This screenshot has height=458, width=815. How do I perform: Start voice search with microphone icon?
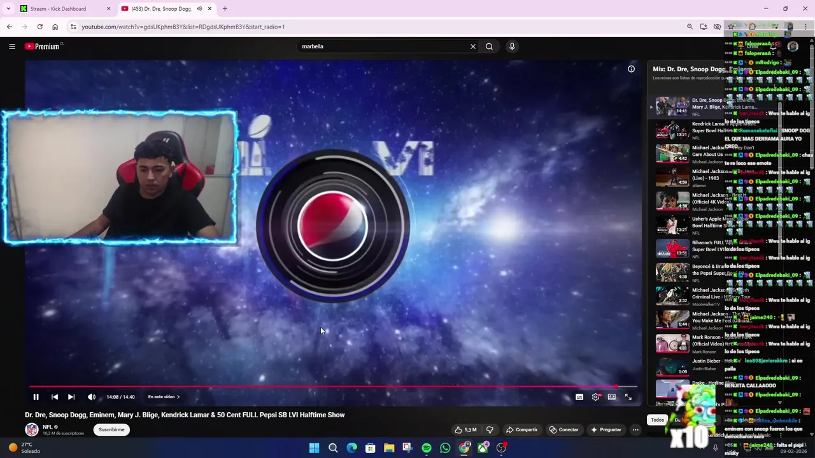point(512,46)
